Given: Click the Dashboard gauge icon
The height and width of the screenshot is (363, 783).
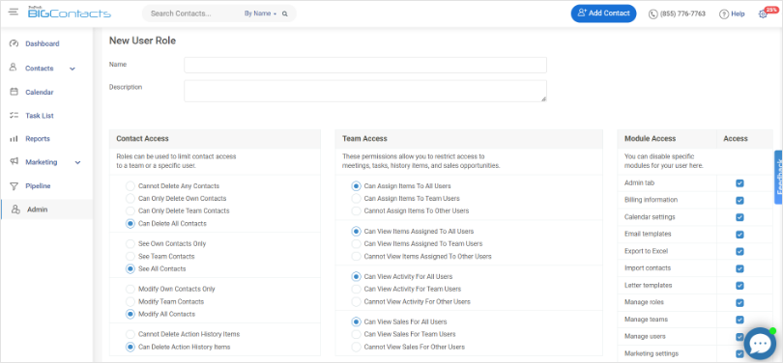Looking at the screenshot, I should [x=14, y=43].
